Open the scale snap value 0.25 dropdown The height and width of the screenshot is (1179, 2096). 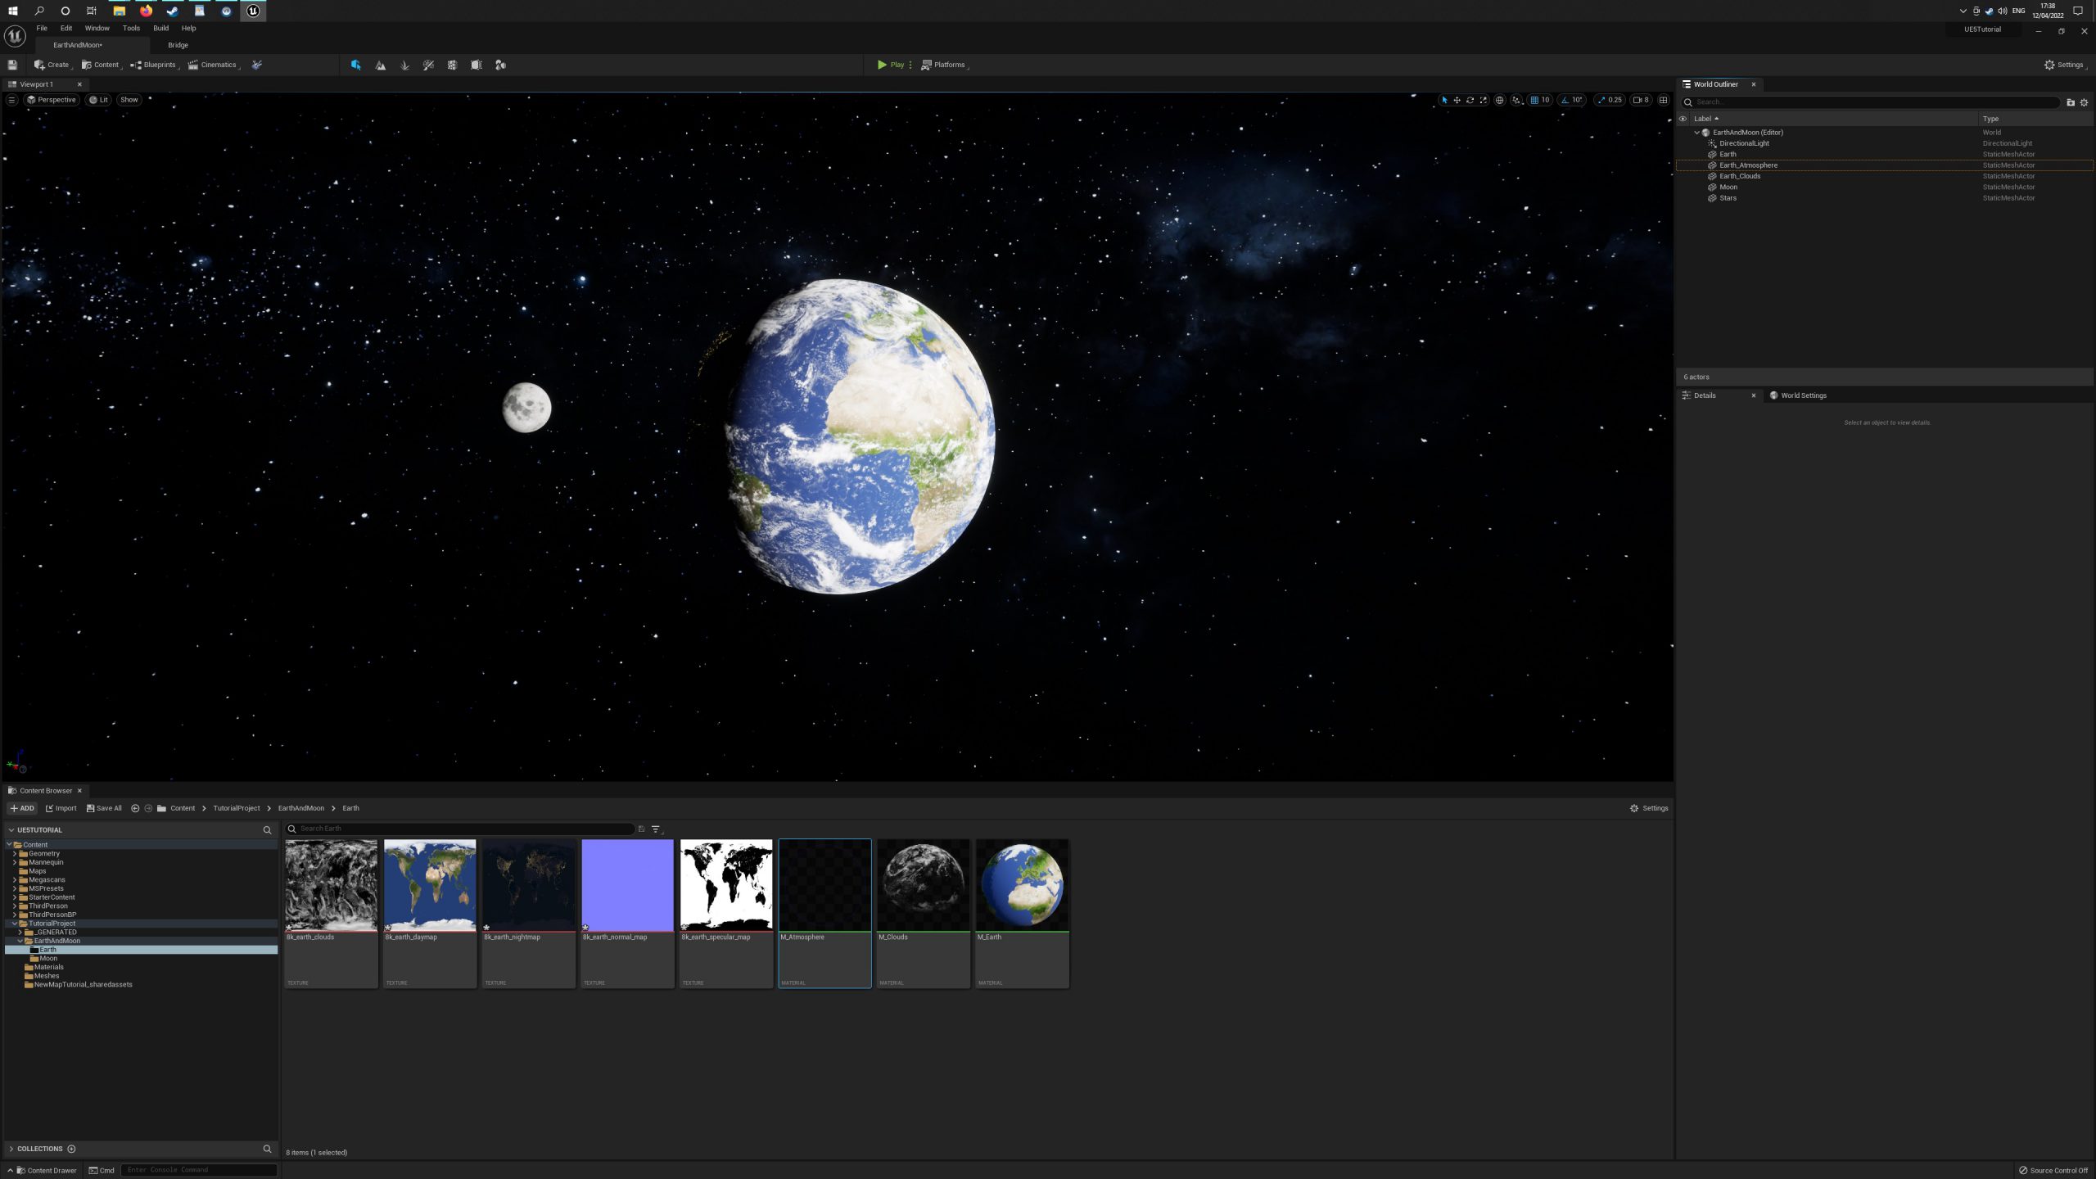coord(1615,100)
